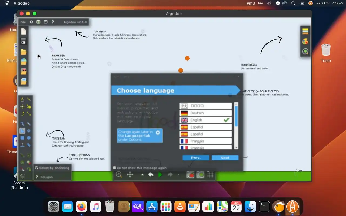Check Do not show this message again
Image resolution: width=346 pixels, height=216 pixels.
coord(114,168)
